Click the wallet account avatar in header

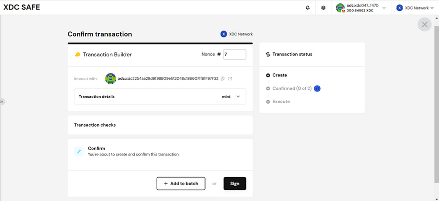pos(340,8)
